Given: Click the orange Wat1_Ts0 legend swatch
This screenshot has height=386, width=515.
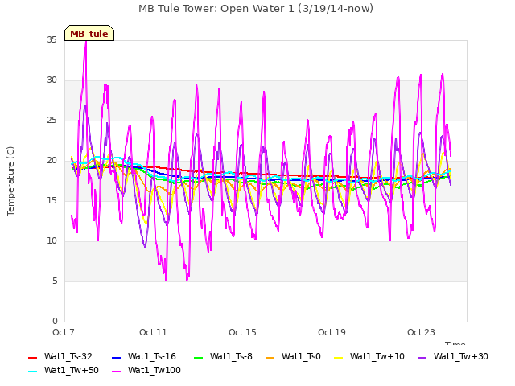Looking at the screenshot, I should pyautogui.click(x=270, y=357).
